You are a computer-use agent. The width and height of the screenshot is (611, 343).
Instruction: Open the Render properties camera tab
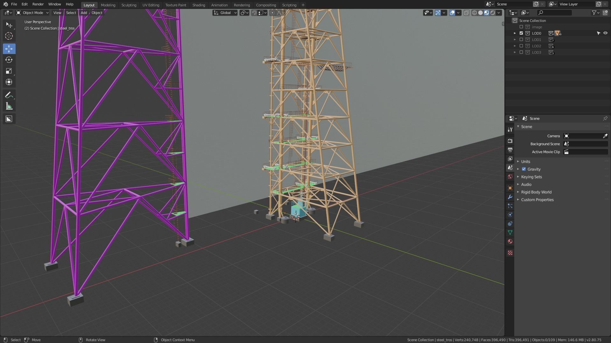tap(510, 141)
